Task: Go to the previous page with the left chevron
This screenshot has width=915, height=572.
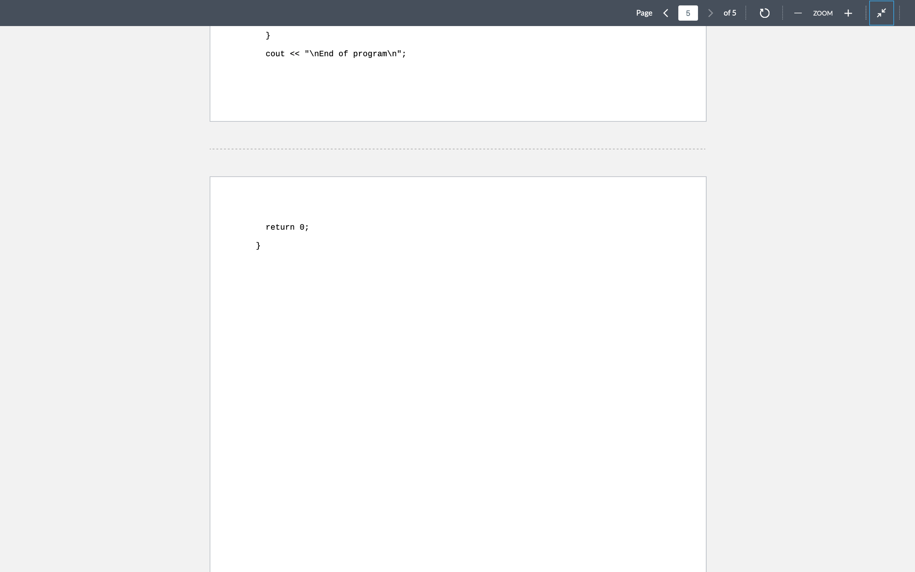Action: tap(666, 13)
